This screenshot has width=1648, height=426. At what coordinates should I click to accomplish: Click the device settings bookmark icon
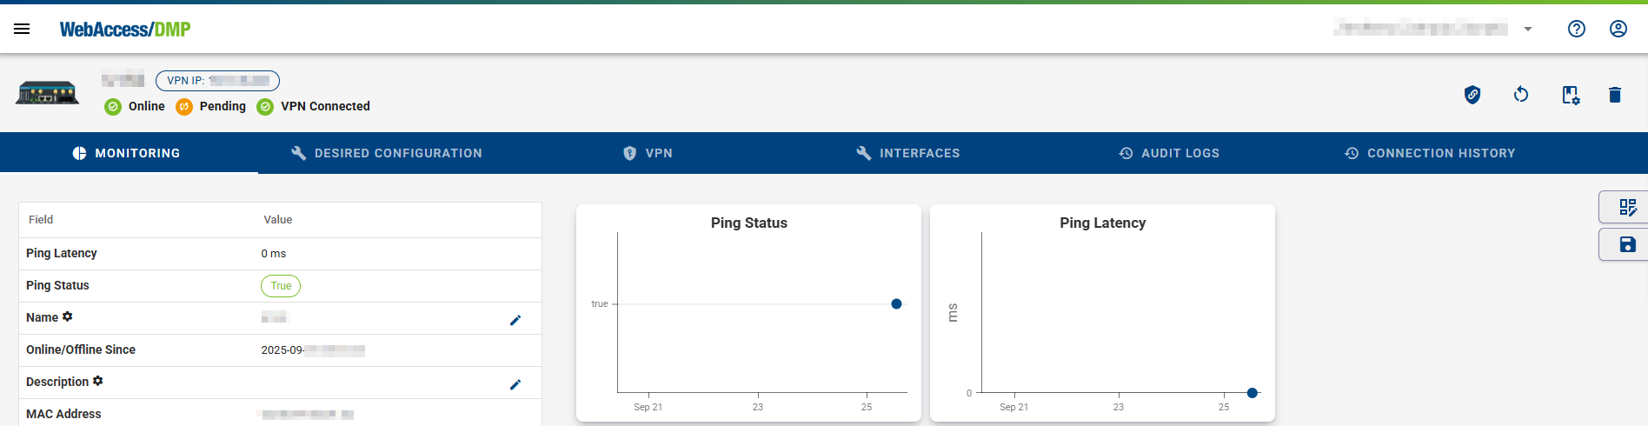click(1570, 95)
